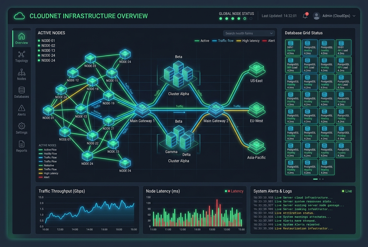Click the CloudNet cloud logo

click(20, 16)
